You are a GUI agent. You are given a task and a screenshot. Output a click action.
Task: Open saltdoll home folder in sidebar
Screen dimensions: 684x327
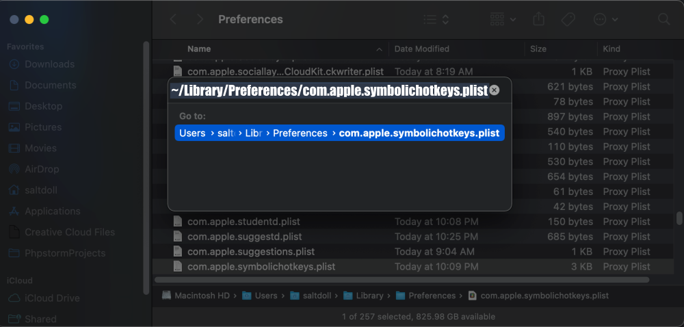40,191
